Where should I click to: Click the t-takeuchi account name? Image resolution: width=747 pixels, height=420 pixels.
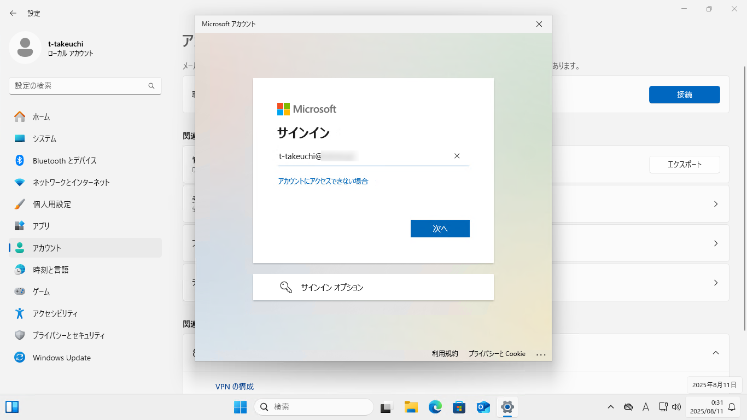click(x=66, y=44)
